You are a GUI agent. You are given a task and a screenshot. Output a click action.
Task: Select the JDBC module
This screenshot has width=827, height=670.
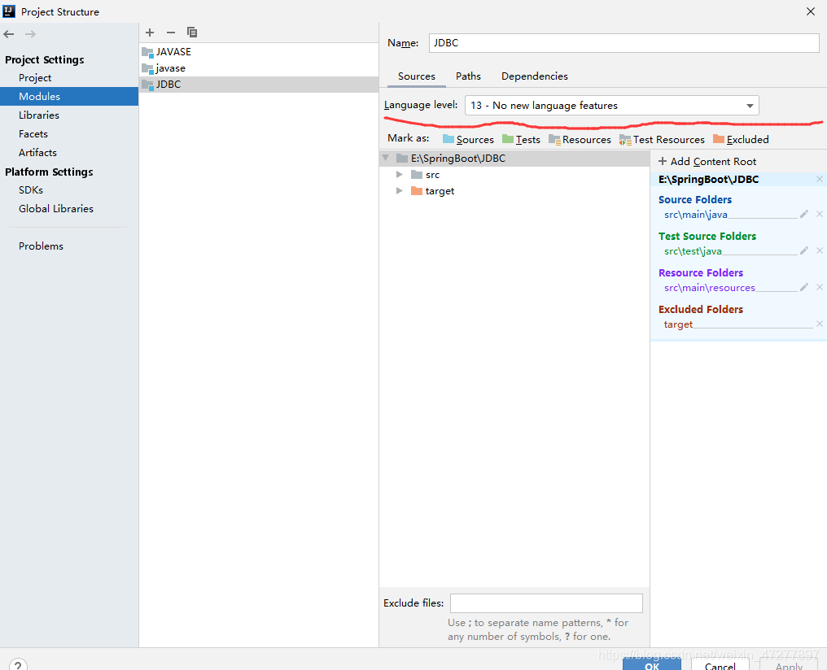[x=259, y=85]
